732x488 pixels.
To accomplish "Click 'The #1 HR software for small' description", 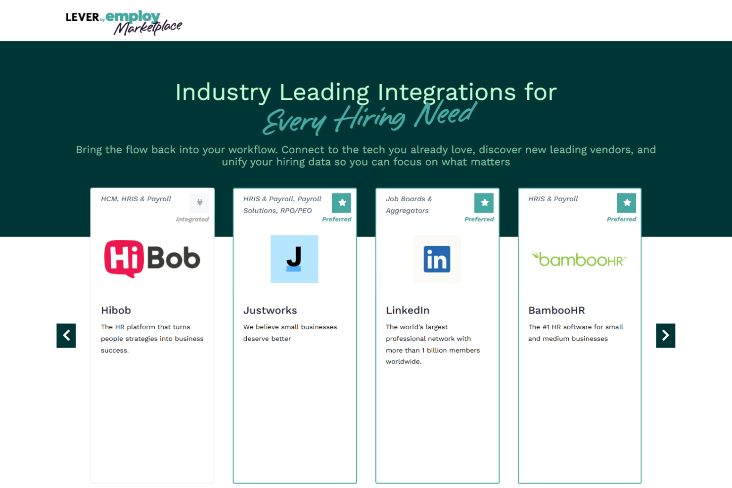I will pos(576,333).
